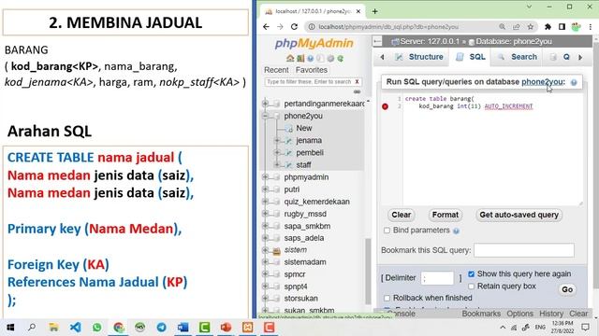Image resolution: width=599 pixels, height=336 pixels.
Task: Click the log out door icon
Action: [300, 58]
